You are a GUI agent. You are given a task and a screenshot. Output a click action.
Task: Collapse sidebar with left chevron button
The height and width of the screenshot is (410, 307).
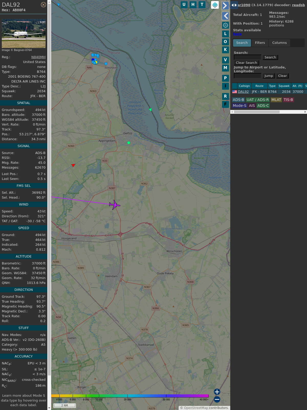[225, 16]
